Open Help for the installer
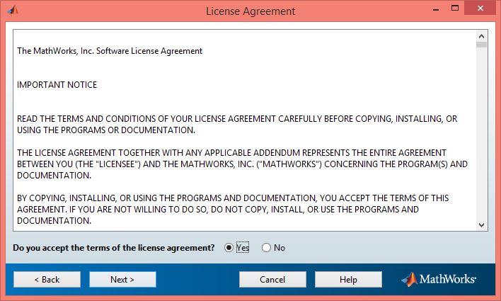Viewport: 501px width, 301px height. pos(348,279)
